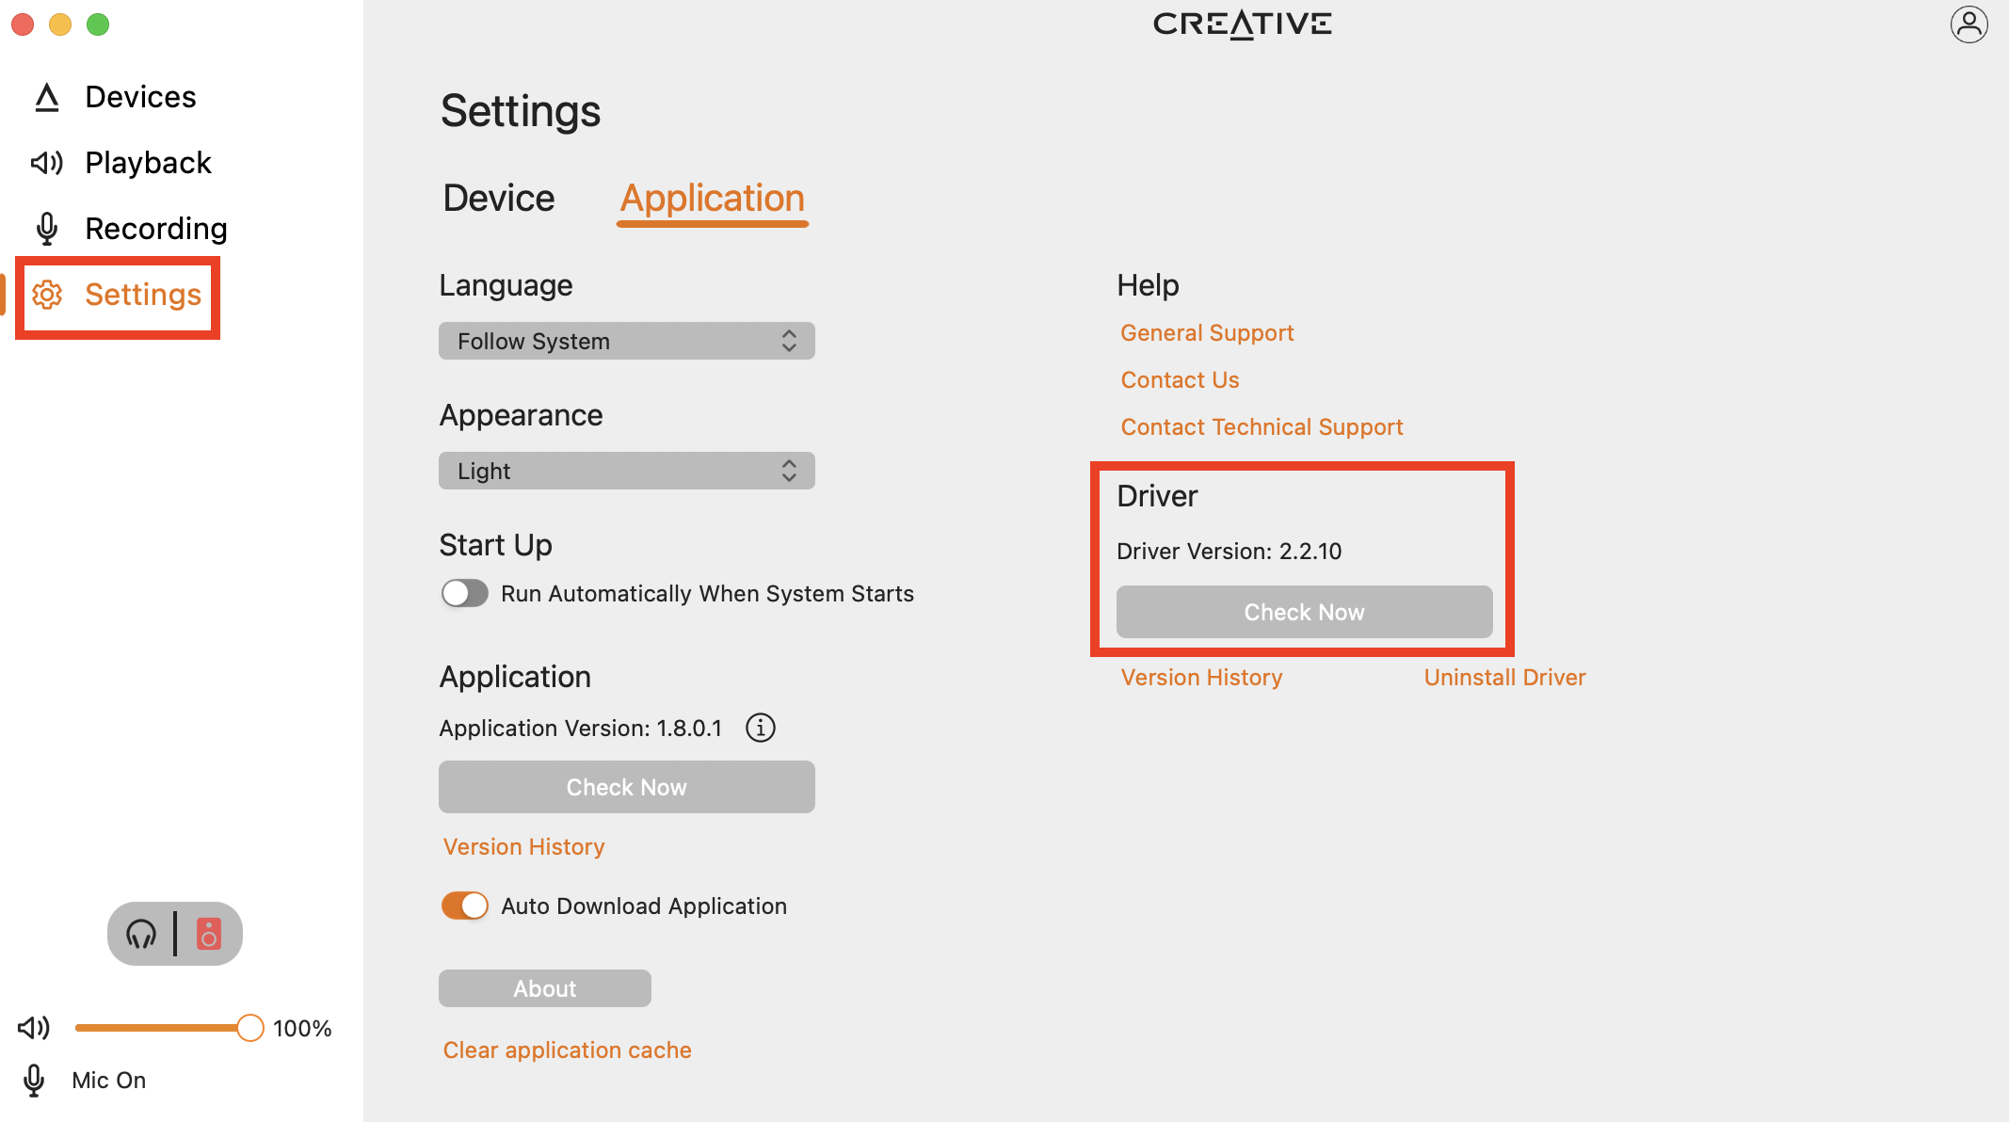
Task: Click the application version info icon
Action: coord(761,728)
